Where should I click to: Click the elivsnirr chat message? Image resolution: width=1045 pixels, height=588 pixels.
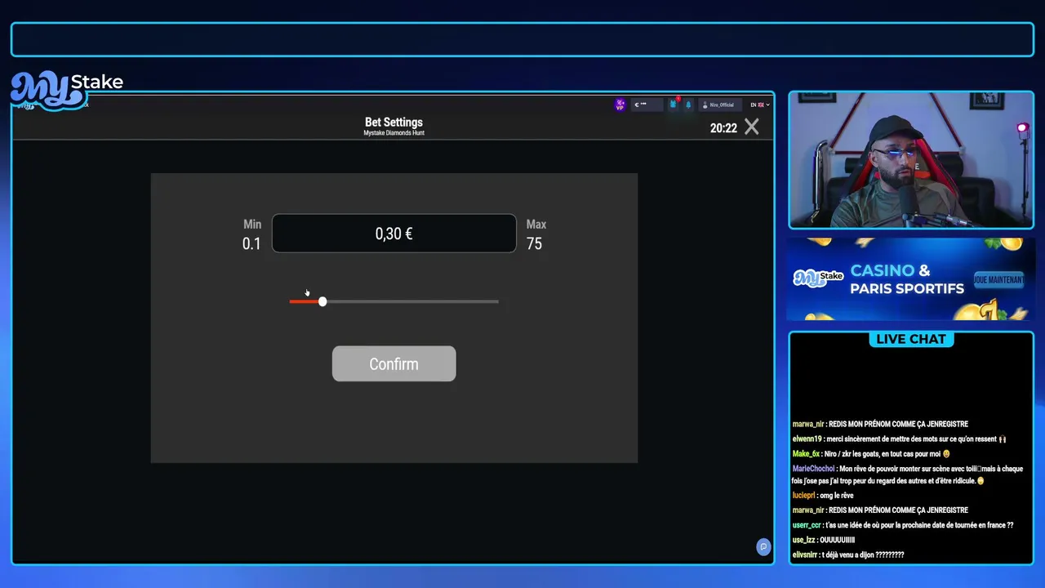[x=847, y=555]
